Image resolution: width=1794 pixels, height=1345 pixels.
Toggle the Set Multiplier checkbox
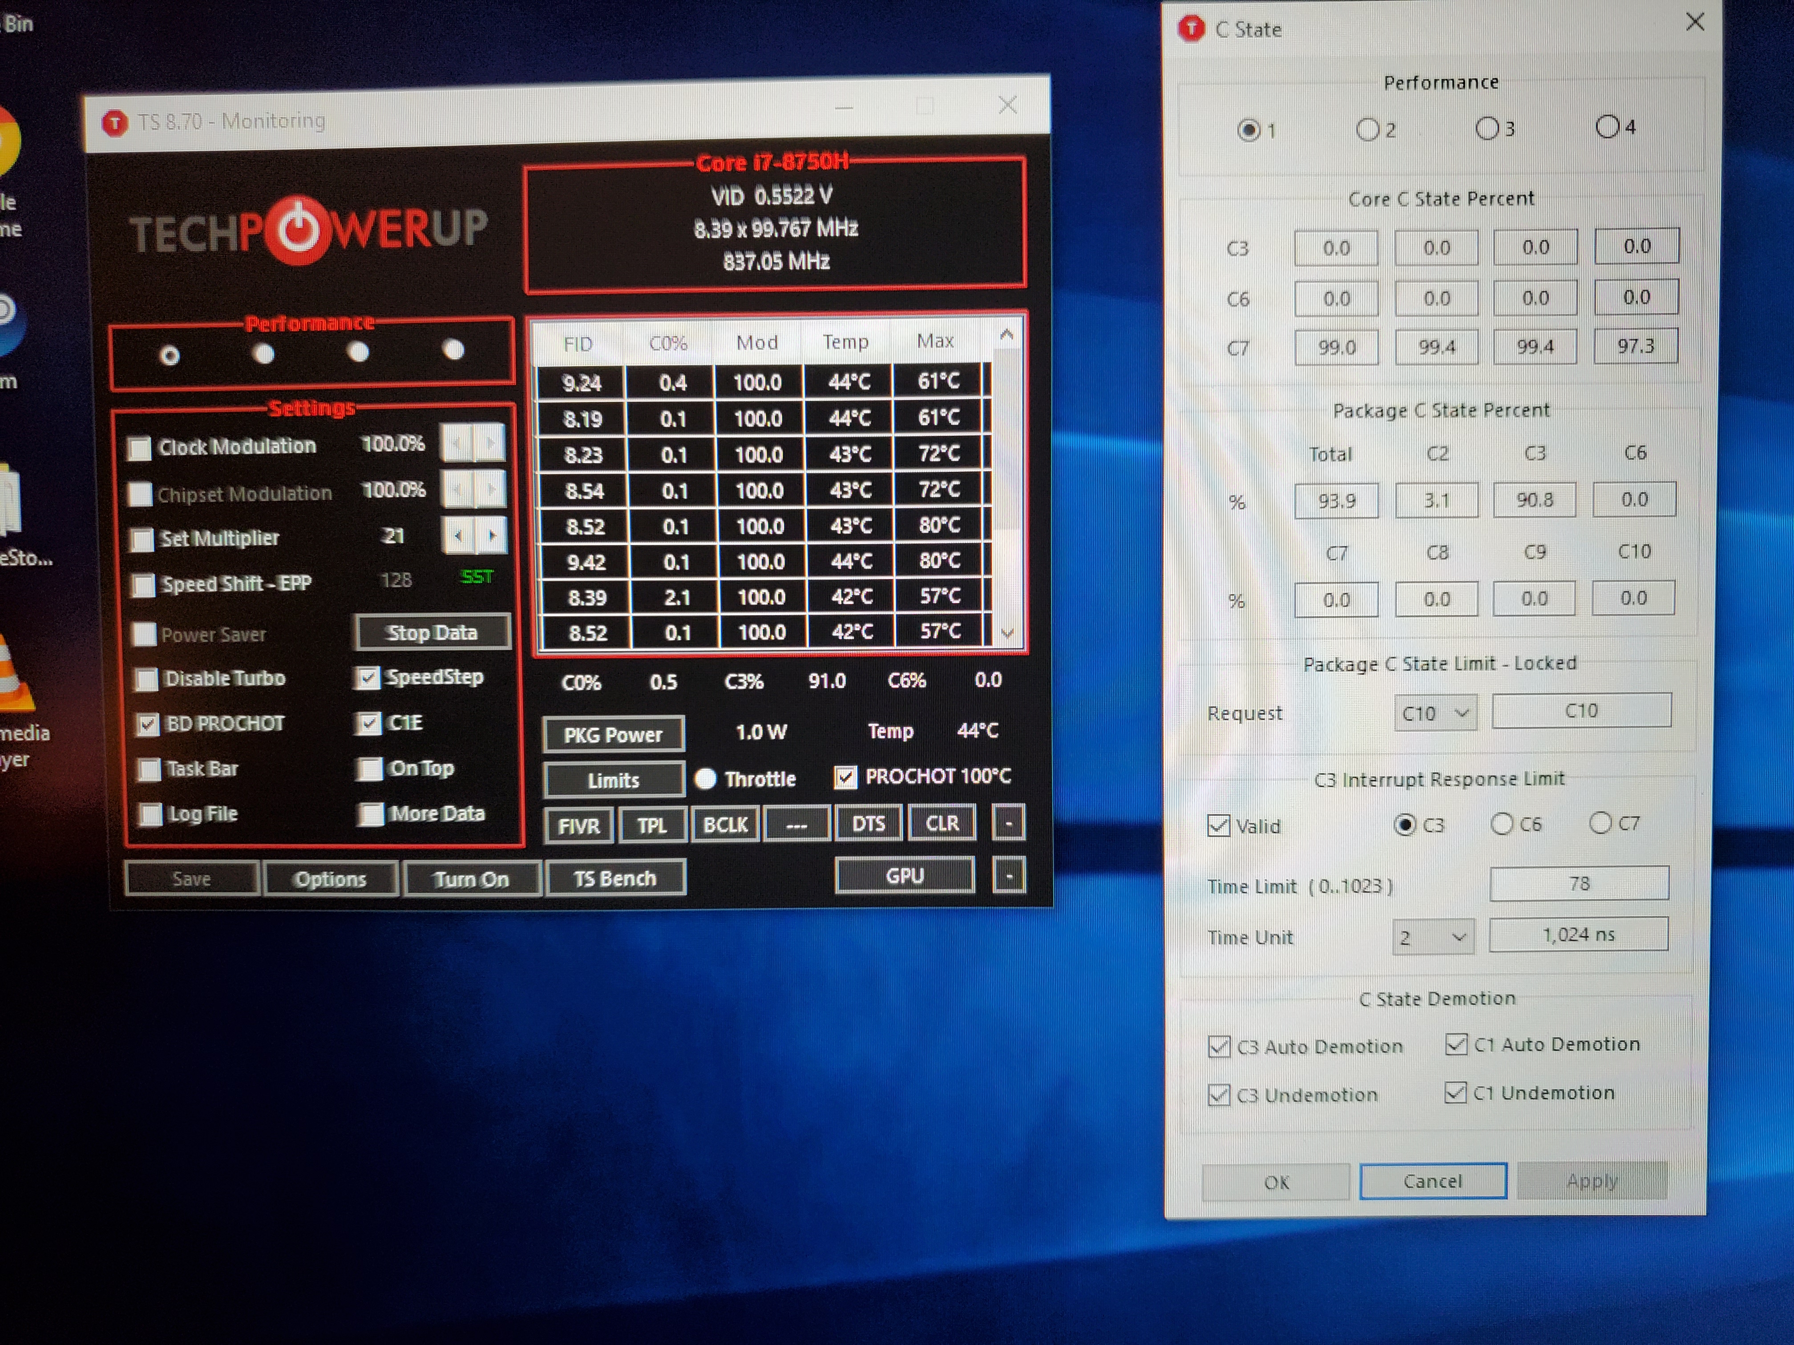point(142,540)
